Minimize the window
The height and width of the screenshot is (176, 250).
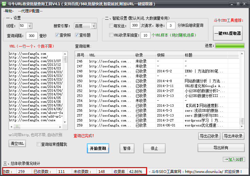pos(232,4)
